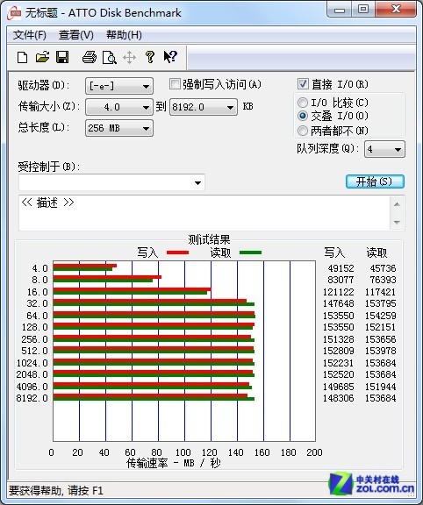The height and width of the screenshot is (505, 423).
Task: Click the 开始(S) start button
Action: coord(375,181)
